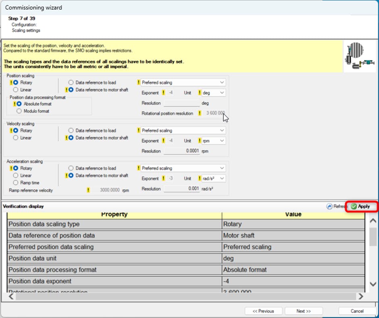Viewport: 379px width, 318px height.
Task: Select Ramp time under Acceleration scaling
Action: click(16, 183)
